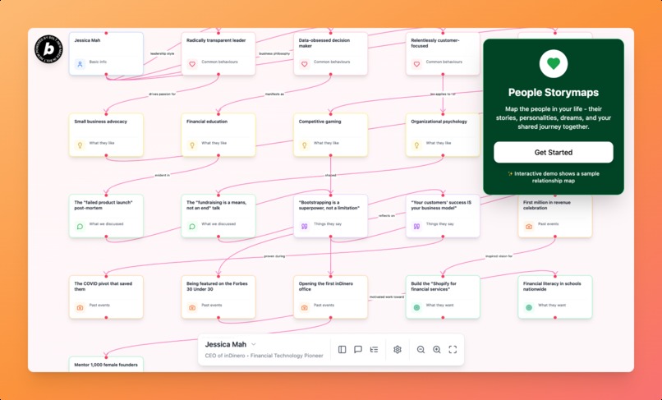Select the Organizational psychology node title

pyautogui.click(x=439, y=122)
